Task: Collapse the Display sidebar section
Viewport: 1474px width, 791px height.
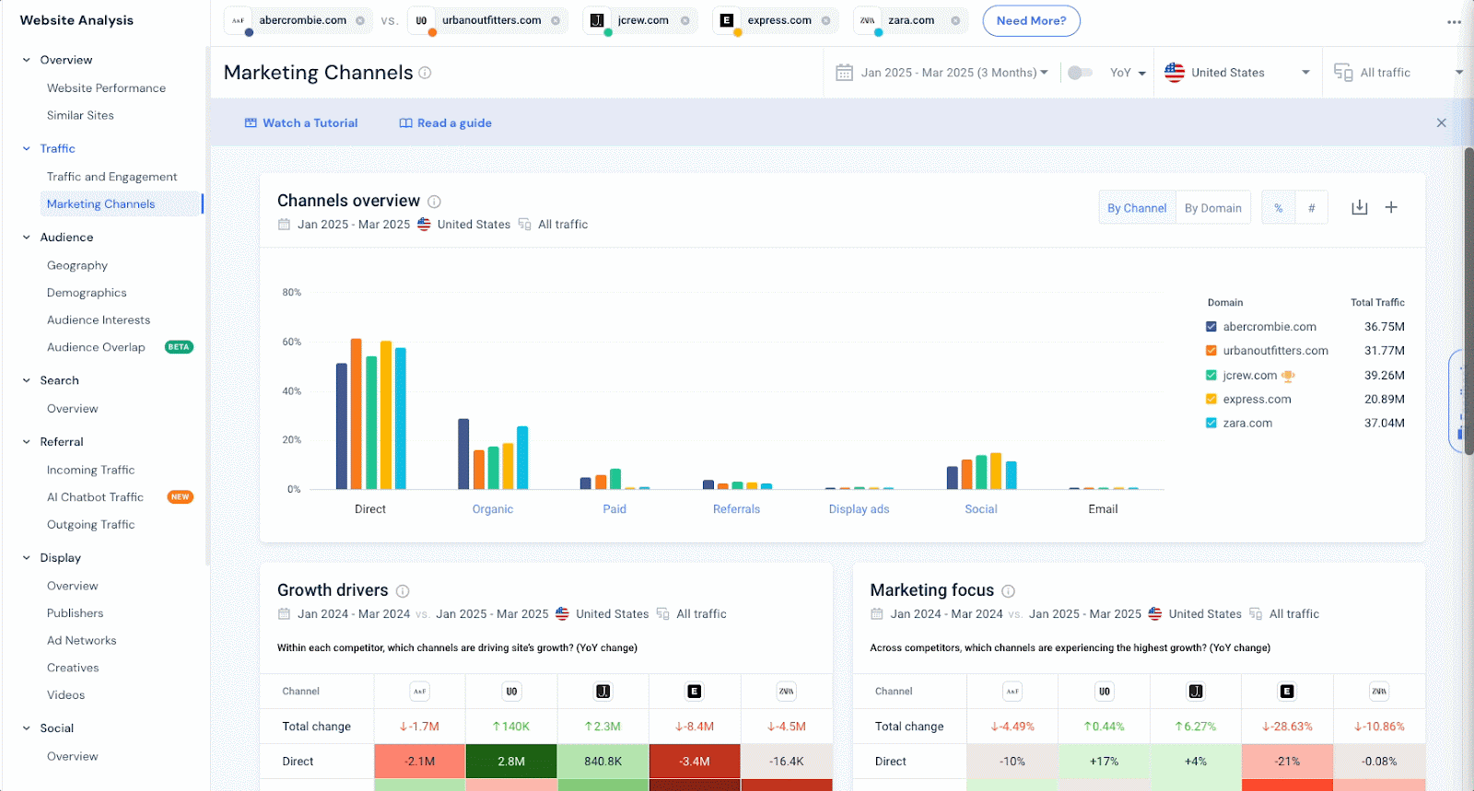Action: point(27,558)
